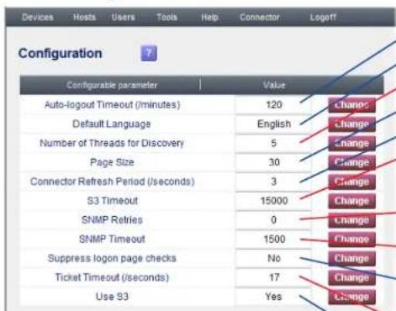Change the Auto-logout Timeout value
Image resolution: width=396 pixels, height=311 pixels.
(x=351, y=105)
